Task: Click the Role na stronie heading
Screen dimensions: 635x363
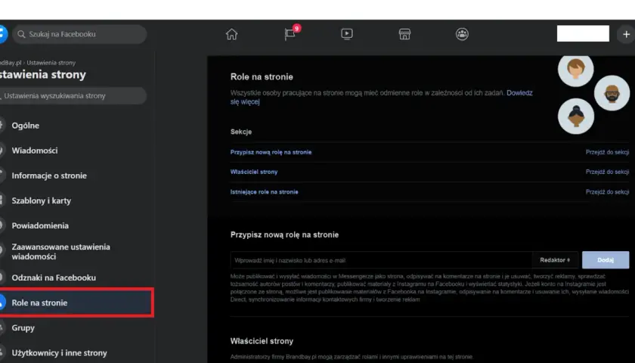Action: [x=262, y=77]
